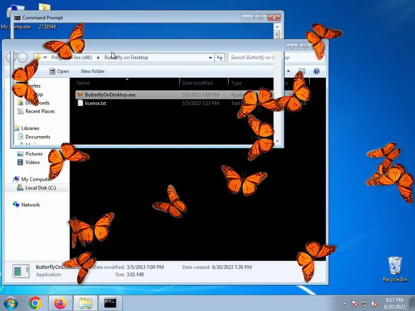Click the muted volume tray icon

374,303
